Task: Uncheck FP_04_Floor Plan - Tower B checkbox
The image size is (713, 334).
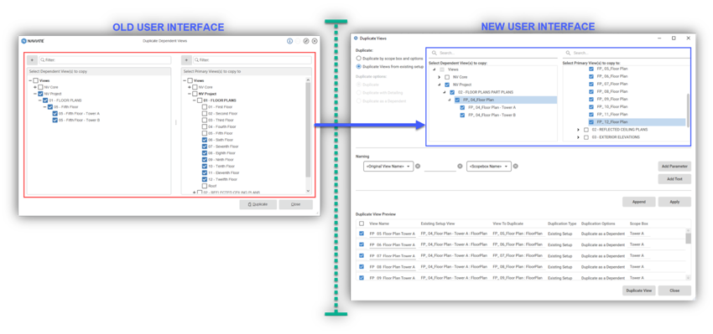Action: (462, 116)
